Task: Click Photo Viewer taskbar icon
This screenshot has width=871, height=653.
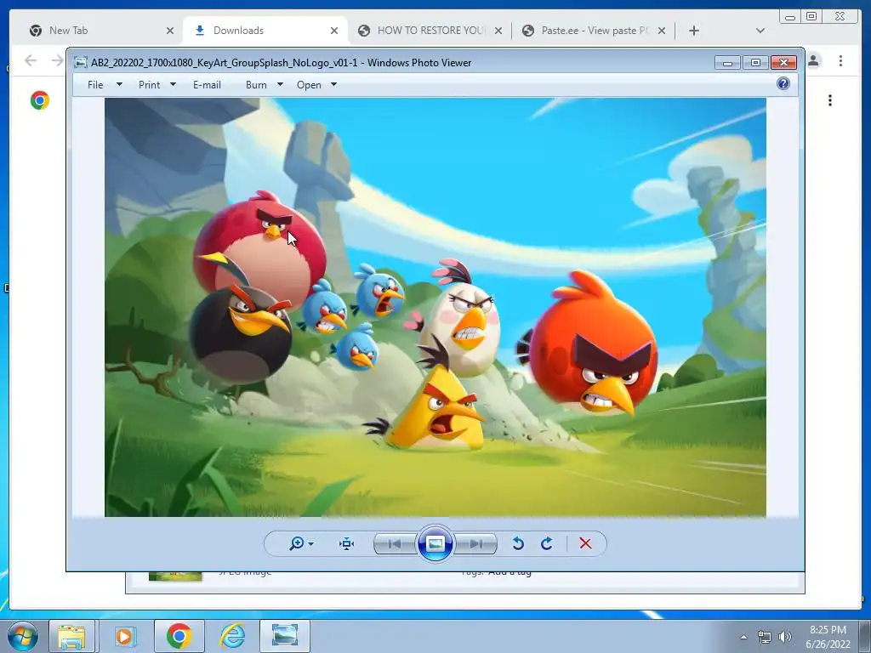Action: tap(285, 636)
